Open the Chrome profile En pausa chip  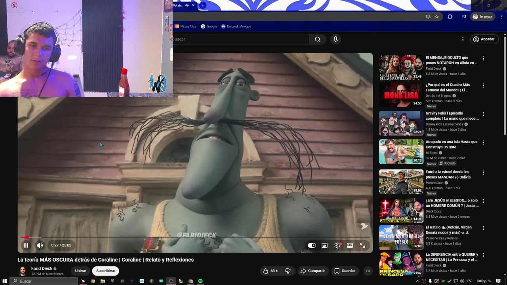pyautogui.click(x=482, y=17)
